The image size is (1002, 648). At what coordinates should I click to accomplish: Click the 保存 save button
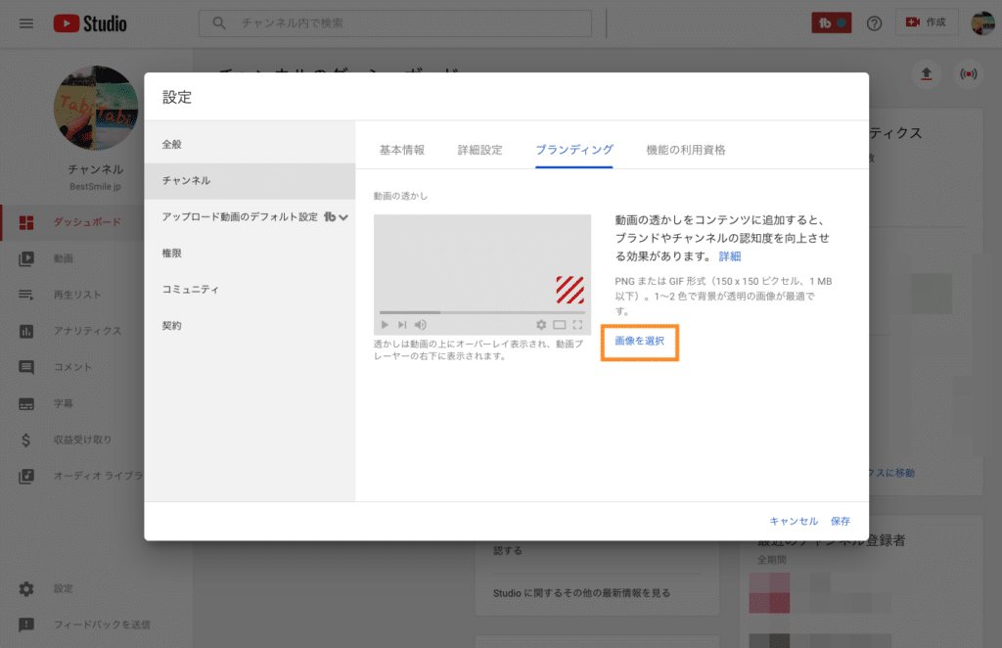(x=841, y=521)
